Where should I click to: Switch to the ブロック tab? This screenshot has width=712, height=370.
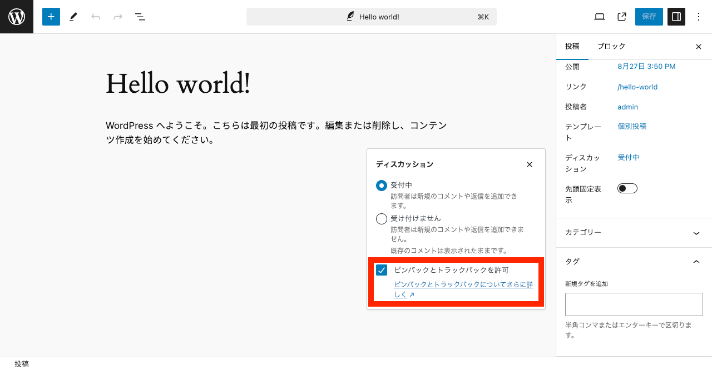point(611,47)
